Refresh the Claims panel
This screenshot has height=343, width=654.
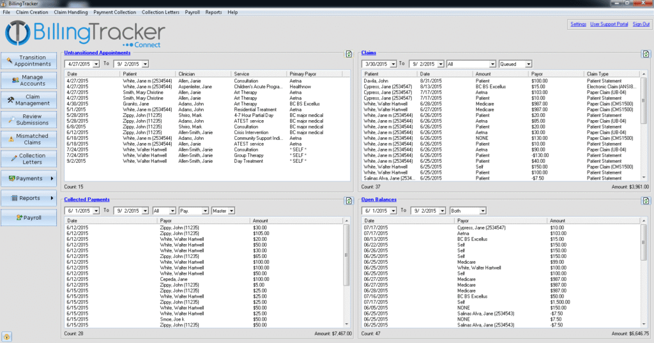[x=646, y=54]
